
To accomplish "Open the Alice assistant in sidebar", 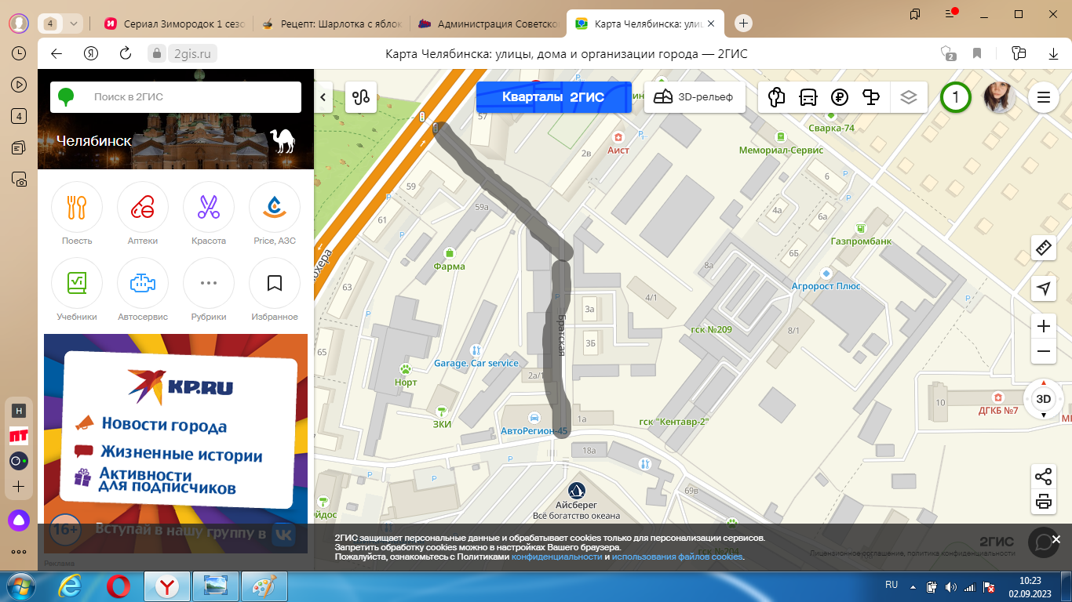I will (x=19, y=519).
